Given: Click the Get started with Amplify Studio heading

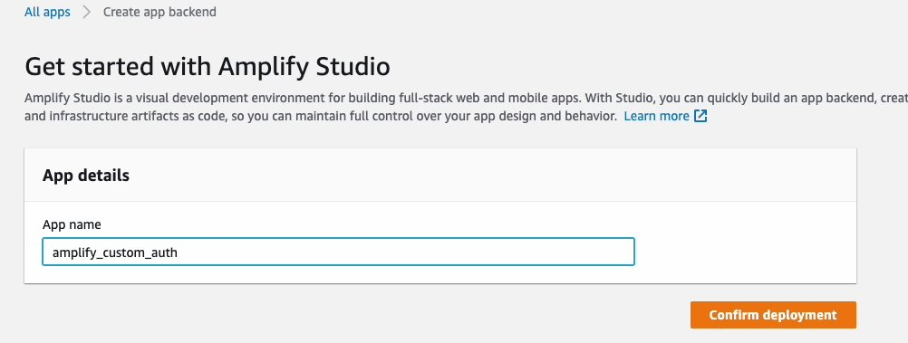Looking at the screenshot, I should click(208, 66).
